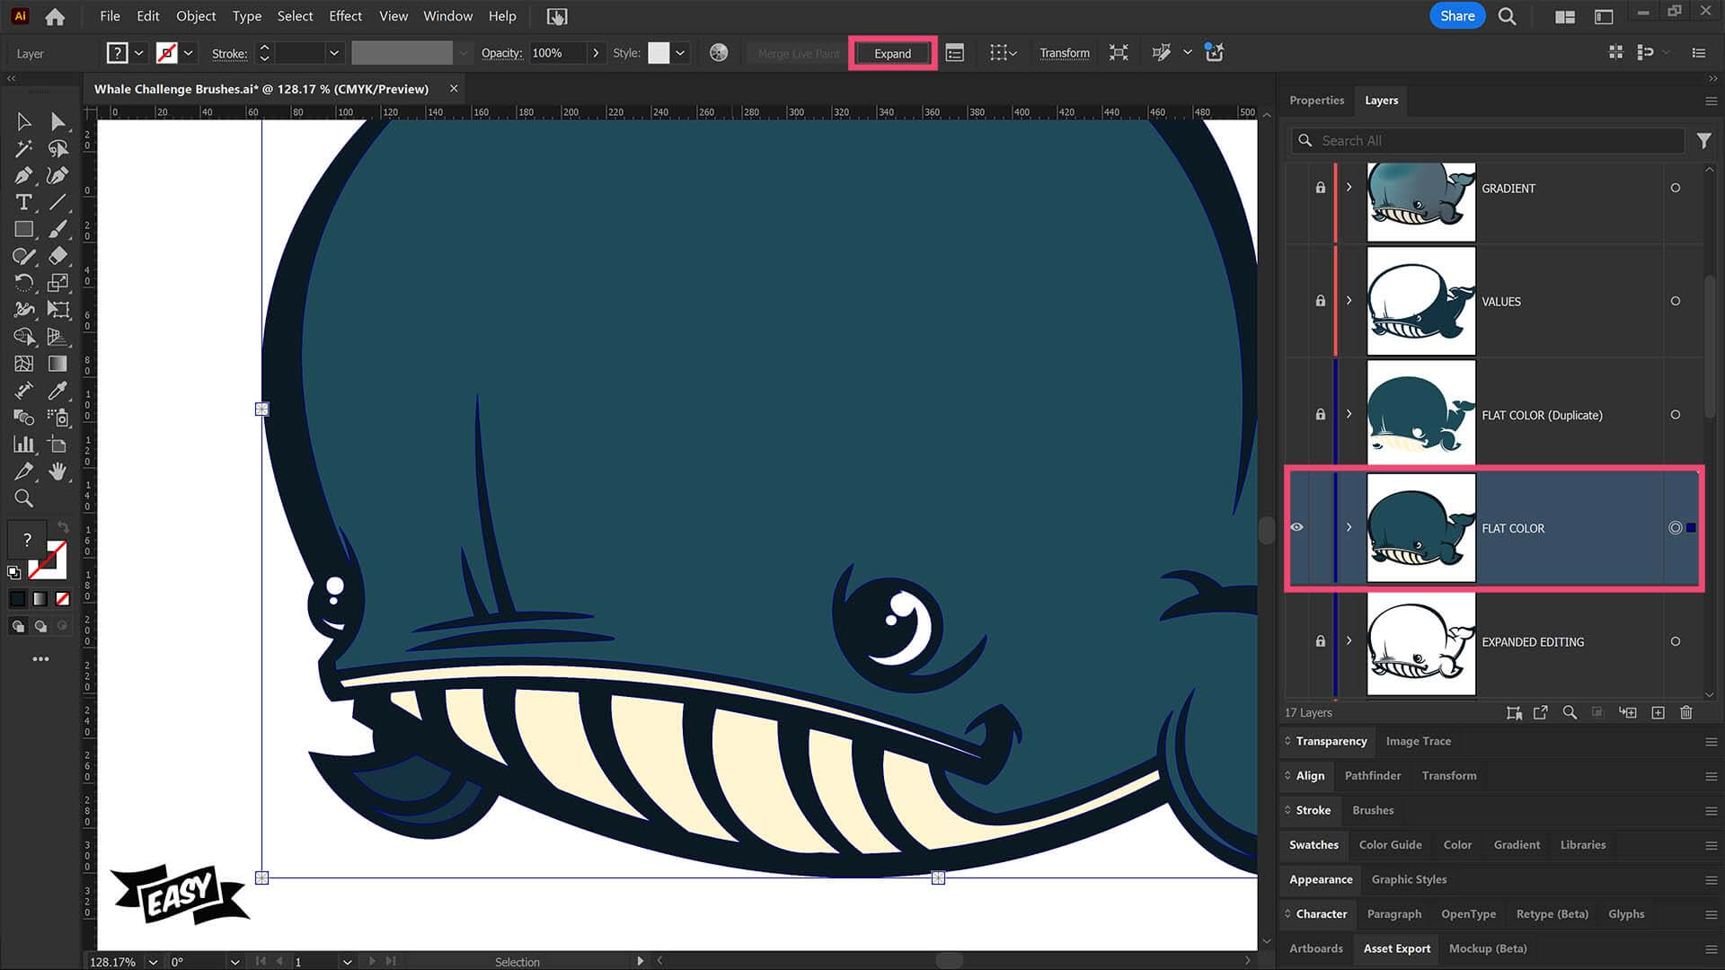The height and width of the screenshot is (970, 1725).
Task: Select the Pen tool
Action: 24,175
